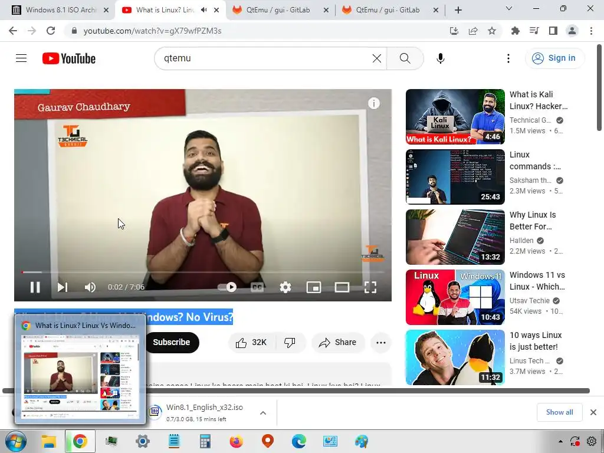Open the tab search chevron
This screenshot has width=604, height=453.
(509, 8)
